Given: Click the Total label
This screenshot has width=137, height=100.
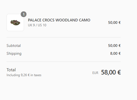Looking at the screenshot, I should point(11,70).
